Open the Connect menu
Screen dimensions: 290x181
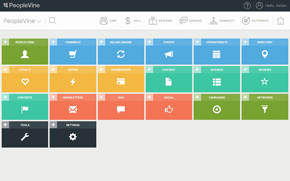[222, 21]
